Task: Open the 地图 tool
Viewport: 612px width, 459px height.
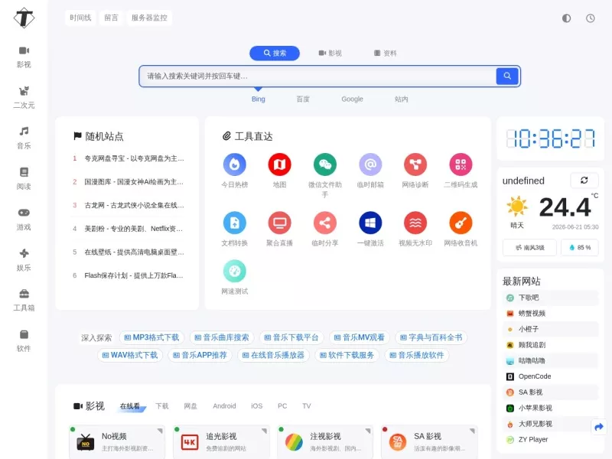Action: coord(279,171)
